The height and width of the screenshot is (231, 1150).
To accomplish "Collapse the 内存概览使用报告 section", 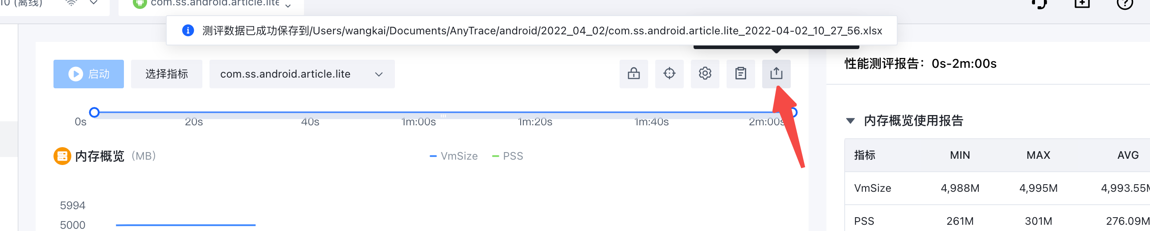I will tap(850, 121).
